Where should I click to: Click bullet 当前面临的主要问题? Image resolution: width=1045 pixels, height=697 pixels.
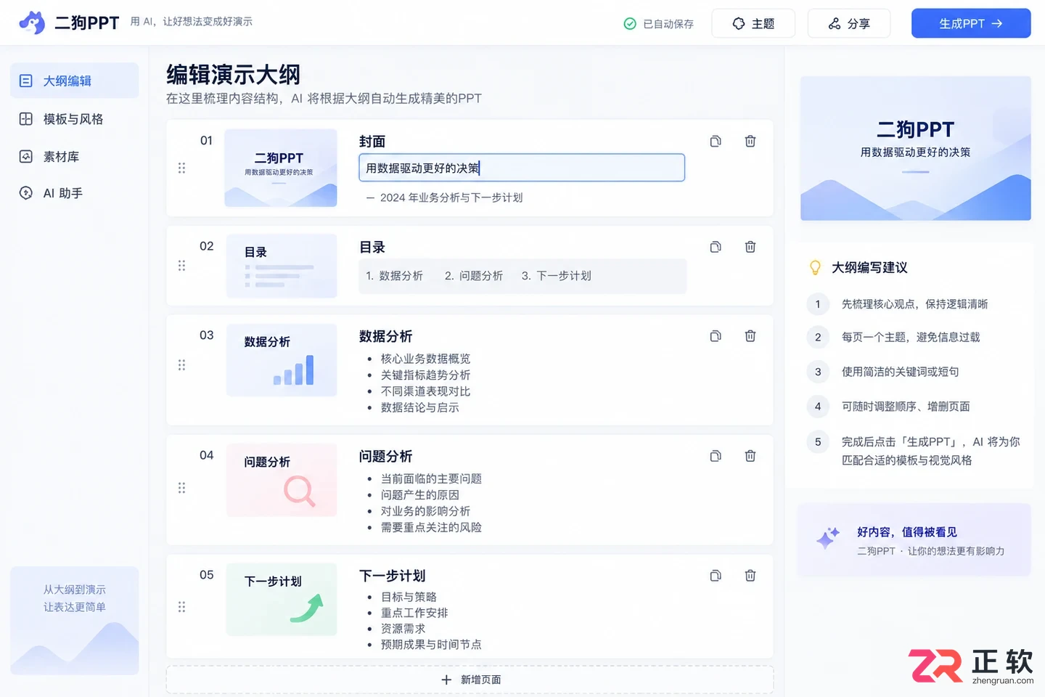[x=431, y=478]
